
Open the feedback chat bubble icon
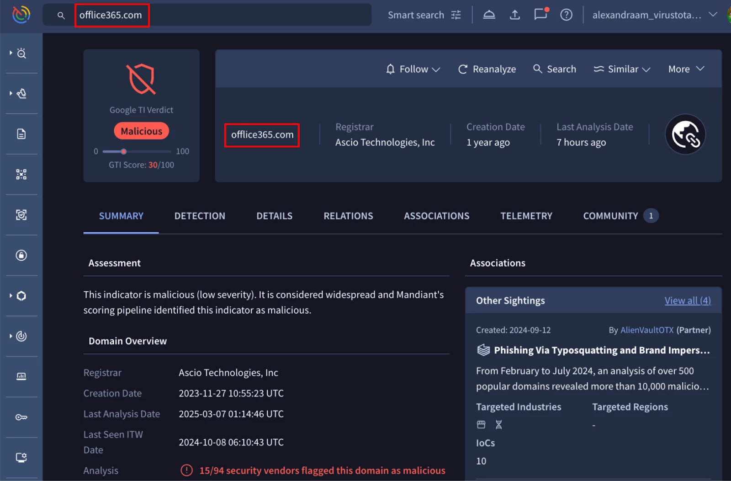[541, 14]
